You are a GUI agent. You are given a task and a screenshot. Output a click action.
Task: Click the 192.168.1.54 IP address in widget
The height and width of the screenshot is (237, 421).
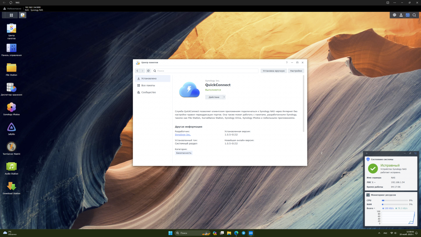(398, 182)
